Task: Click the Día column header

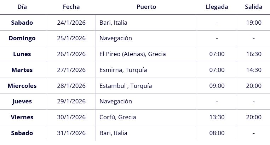Action: 22,7
